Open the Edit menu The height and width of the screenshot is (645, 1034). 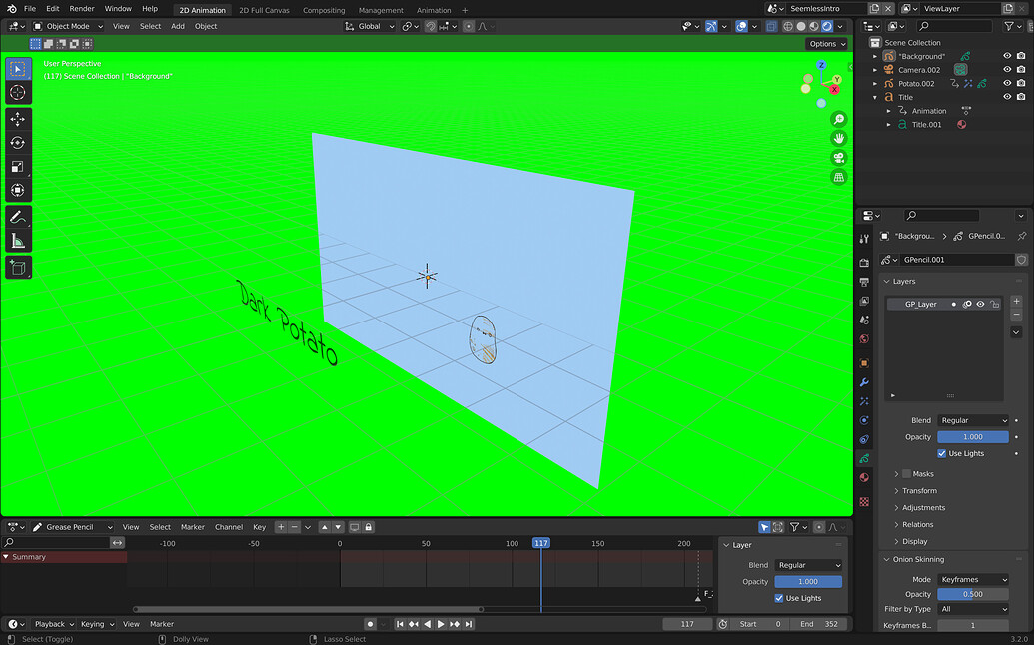click(x=53, y=9)
